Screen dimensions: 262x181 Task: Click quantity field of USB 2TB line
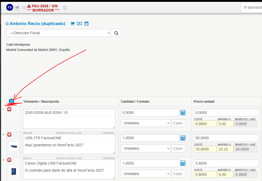pos(150,138)
